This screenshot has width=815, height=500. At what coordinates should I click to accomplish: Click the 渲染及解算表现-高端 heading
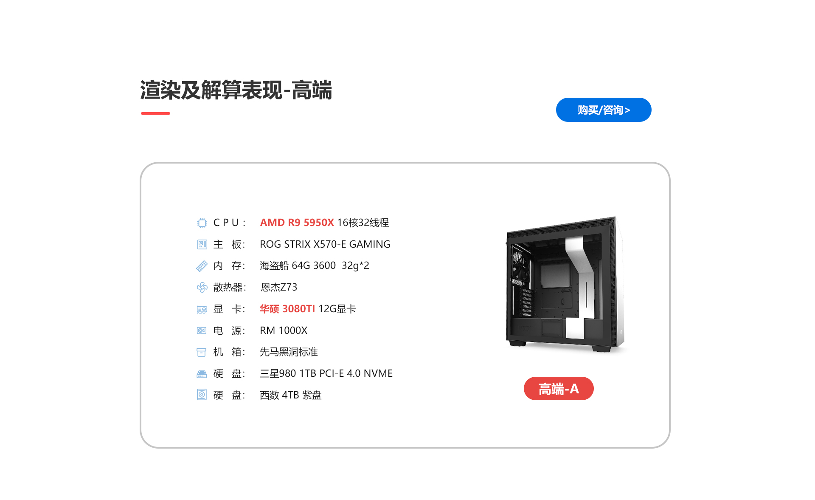point(236,90)
